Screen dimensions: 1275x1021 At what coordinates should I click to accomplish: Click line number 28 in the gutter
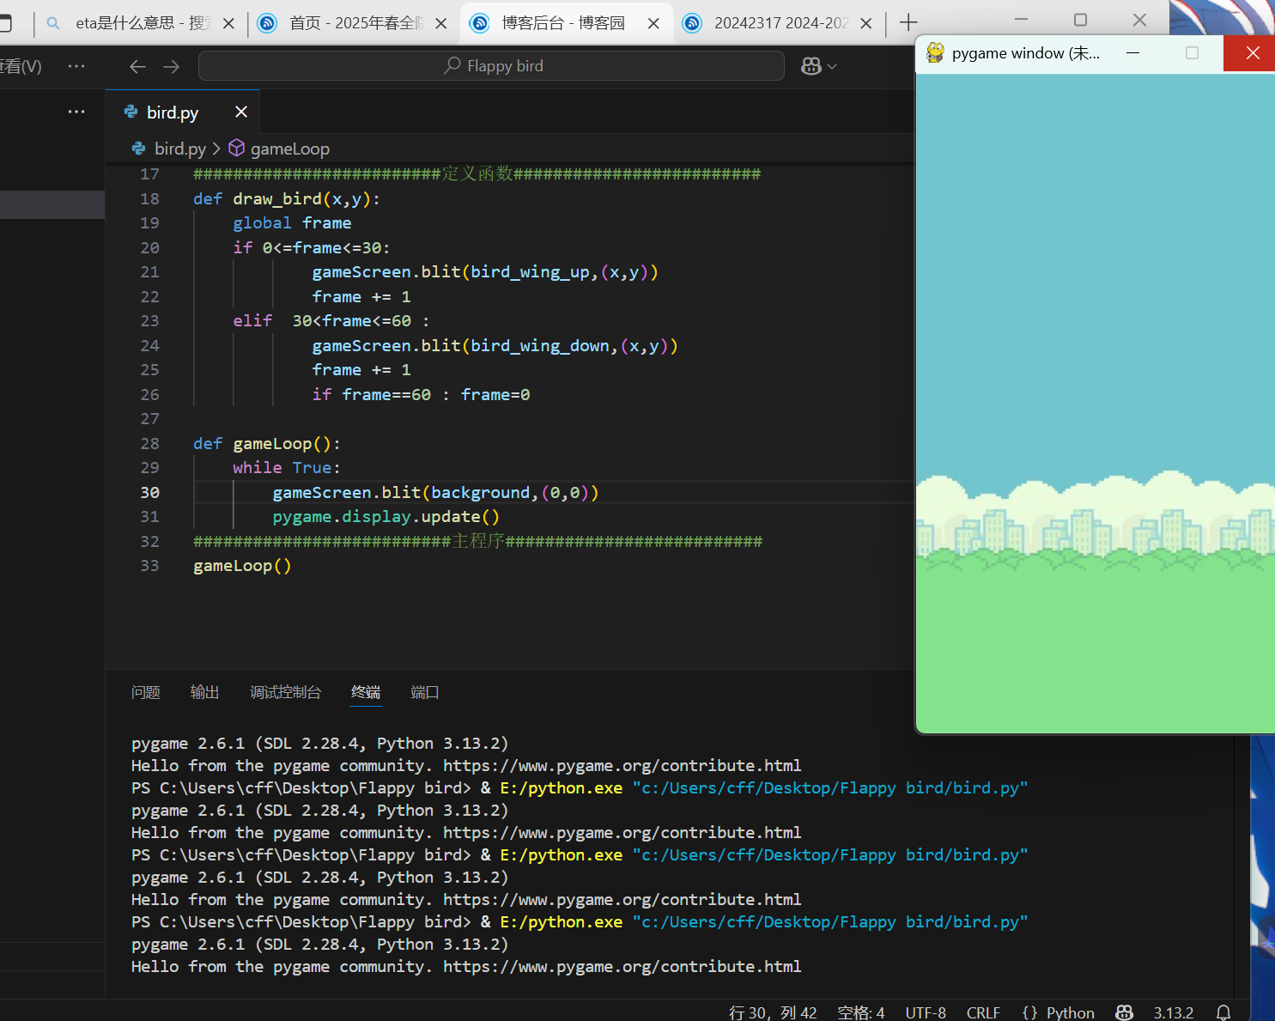pos(150,443)
